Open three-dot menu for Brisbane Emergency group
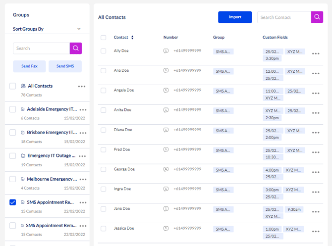This screenshot has height=246, width=332. (x=83, y=133)
